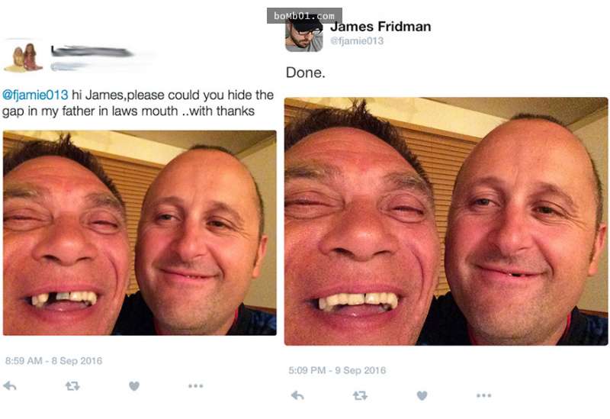Open the left tweet author's avatar
The height and width of the screenshot is (419, 610).
tap(23, 58)
